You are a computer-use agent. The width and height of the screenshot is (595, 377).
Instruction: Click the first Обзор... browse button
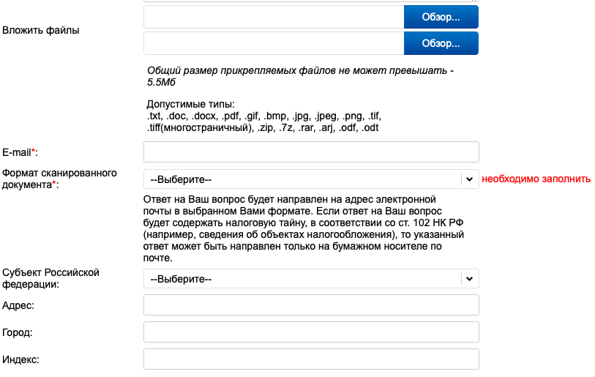(x=441, y=17)
